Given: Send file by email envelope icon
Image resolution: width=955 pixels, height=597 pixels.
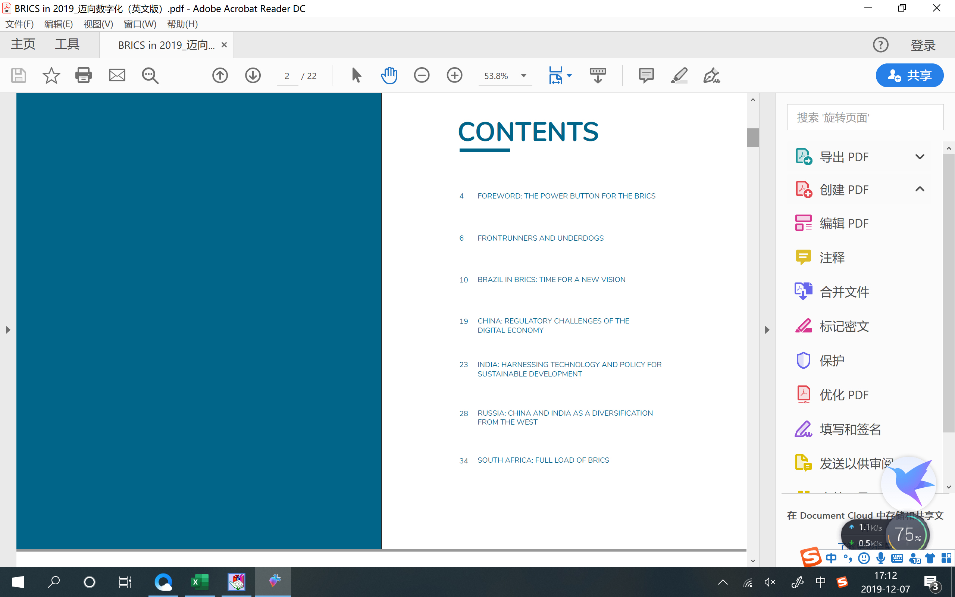Looking at the screenshot, I should 117,75.
